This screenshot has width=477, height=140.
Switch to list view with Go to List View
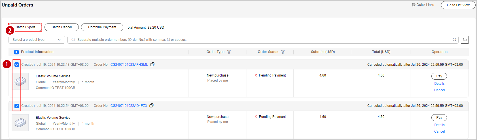point(458,5)
